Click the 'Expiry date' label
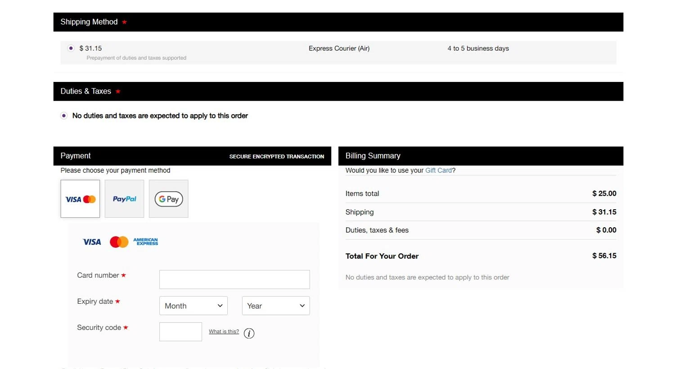675x369 pixels. (95, 301)
